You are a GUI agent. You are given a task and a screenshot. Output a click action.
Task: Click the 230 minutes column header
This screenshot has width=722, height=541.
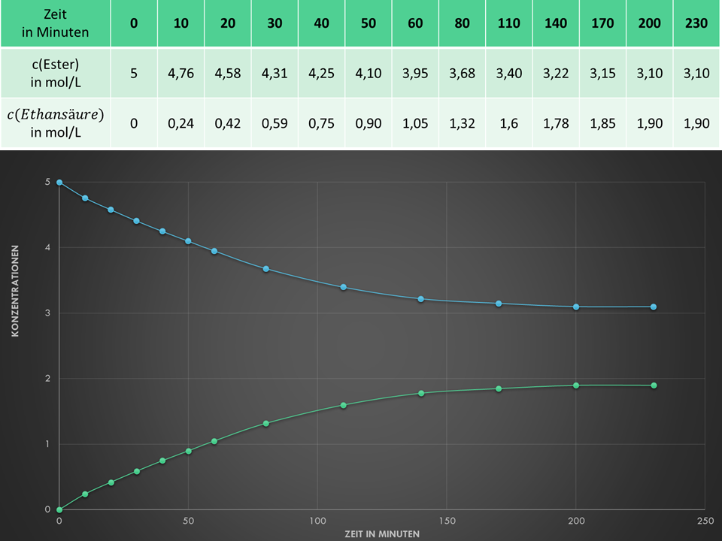[696, 23]
